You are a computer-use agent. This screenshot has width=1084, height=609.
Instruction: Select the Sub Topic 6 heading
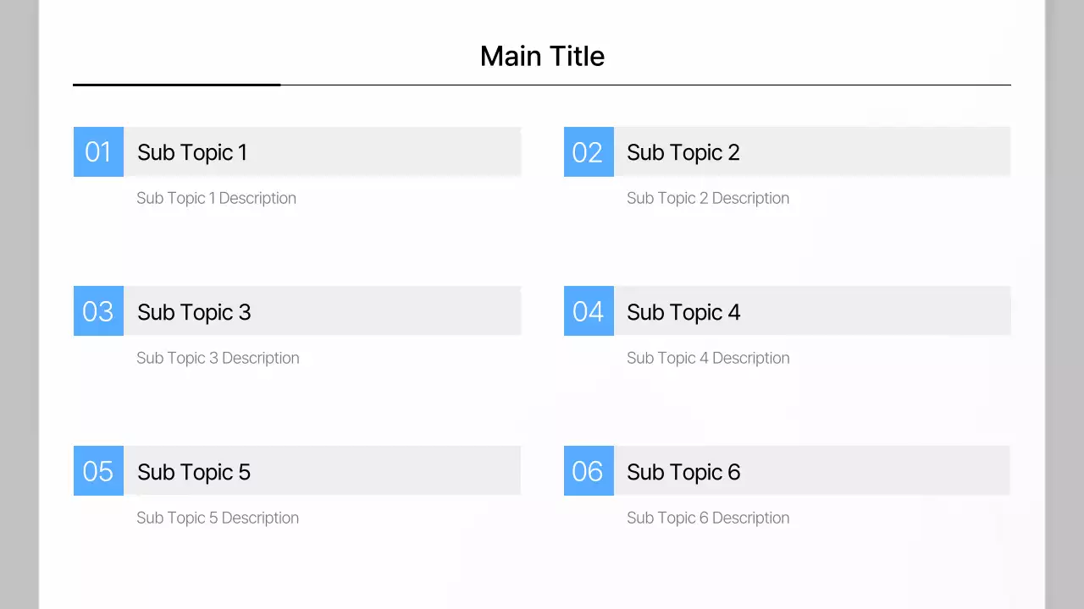(x=683, y=472)
